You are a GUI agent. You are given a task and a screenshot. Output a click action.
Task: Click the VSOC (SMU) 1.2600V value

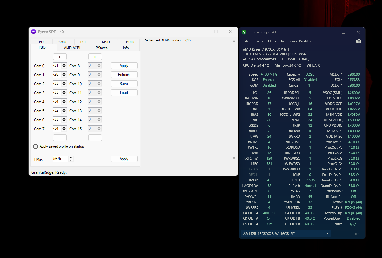pyautogui.click(x=353, y=93)
